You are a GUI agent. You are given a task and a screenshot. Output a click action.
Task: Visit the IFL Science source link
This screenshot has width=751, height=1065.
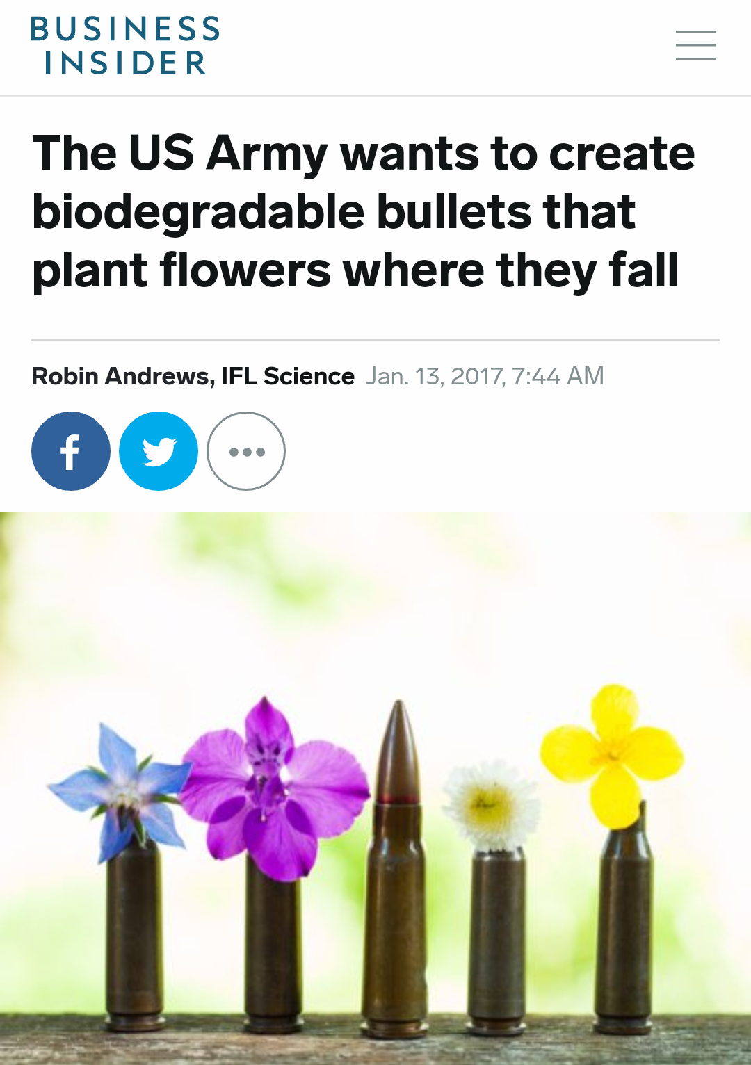pos(288,376)
